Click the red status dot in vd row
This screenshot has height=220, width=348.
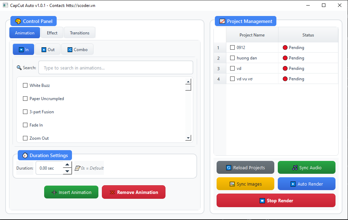pyautogui.click(x=285, y=68)
